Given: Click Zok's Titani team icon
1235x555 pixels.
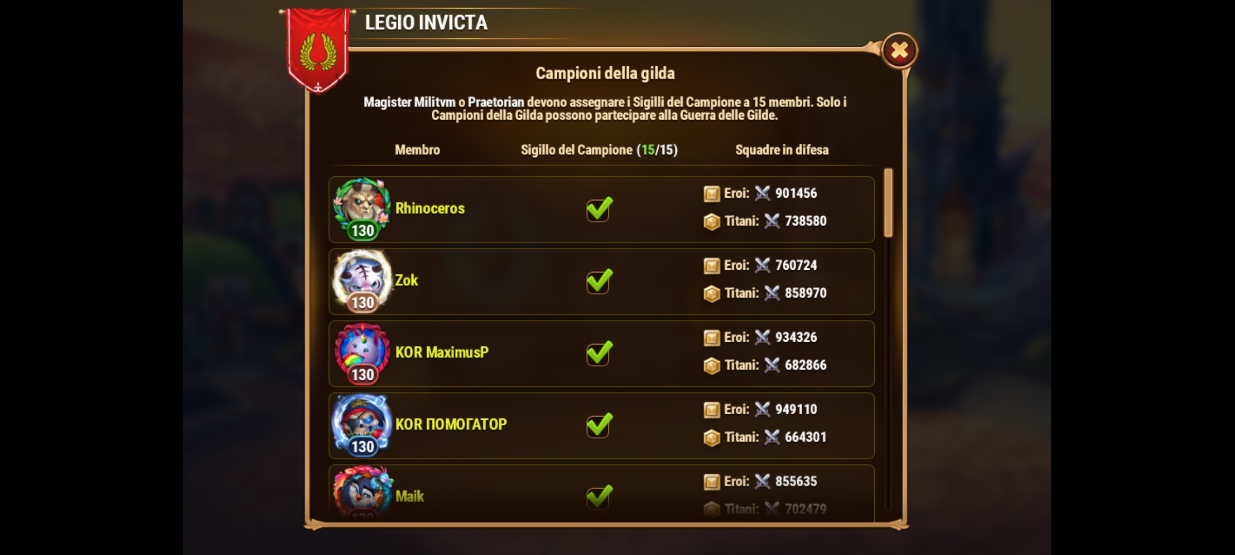Looking at the screenshot, I should click(x=712, y=293).
